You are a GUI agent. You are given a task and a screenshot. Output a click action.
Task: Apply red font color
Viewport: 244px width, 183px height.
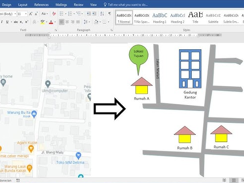tap(51, 22)
